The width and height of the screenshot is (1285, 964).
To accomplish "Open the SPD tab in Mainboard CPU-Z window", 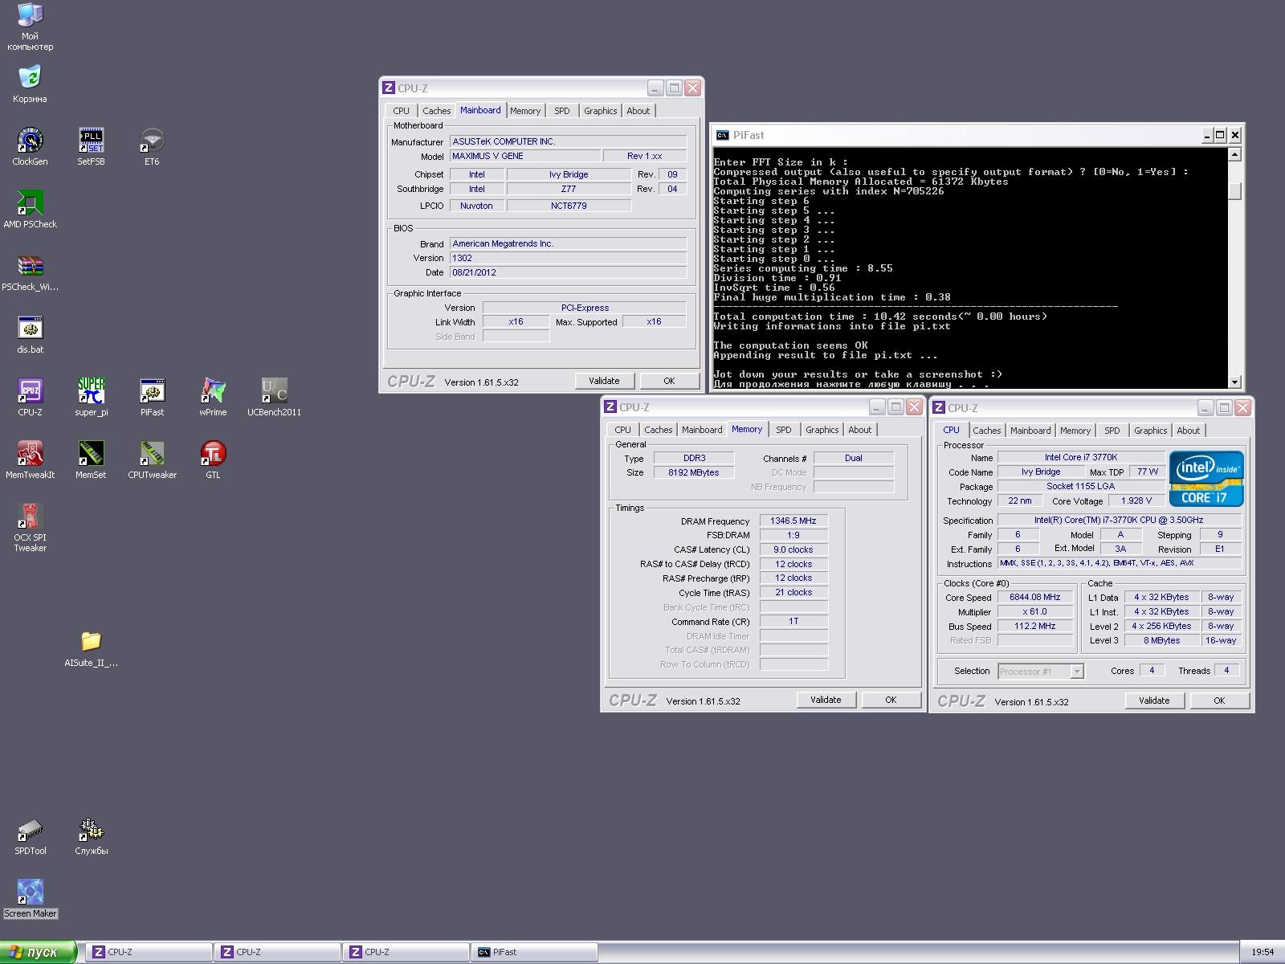I will click(x=562, y=111).
